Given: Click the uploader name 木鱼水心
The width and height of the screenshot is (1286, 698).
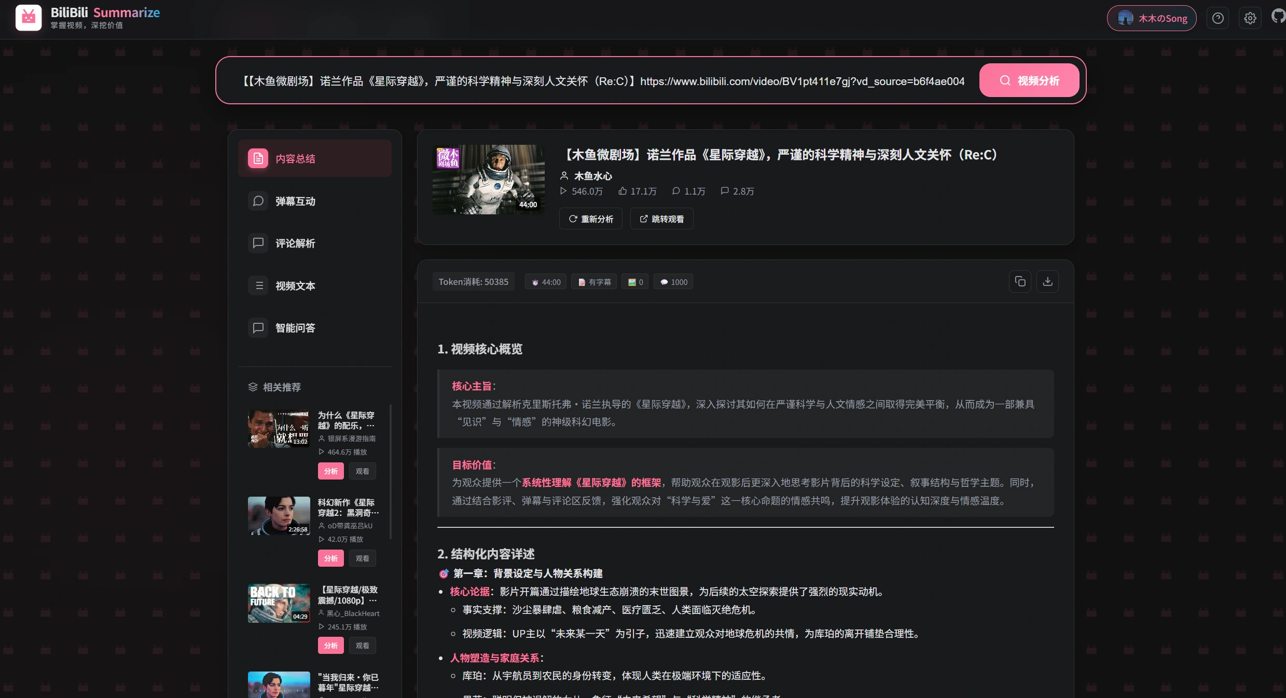Looking at the screenshot, I should 592,176.
